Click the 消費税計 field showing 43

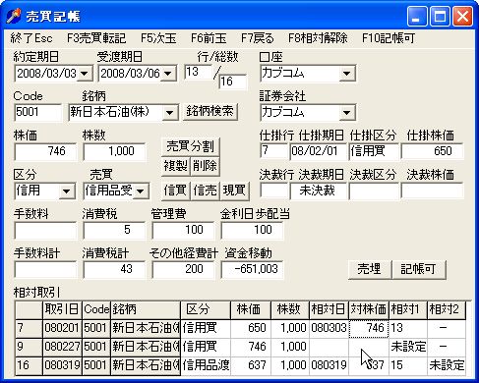pos(114,270)
